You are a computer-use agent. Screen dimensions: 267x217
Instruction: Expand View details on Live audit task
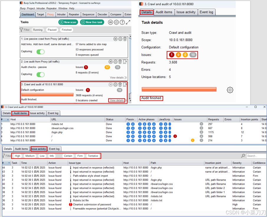(118, 78)
